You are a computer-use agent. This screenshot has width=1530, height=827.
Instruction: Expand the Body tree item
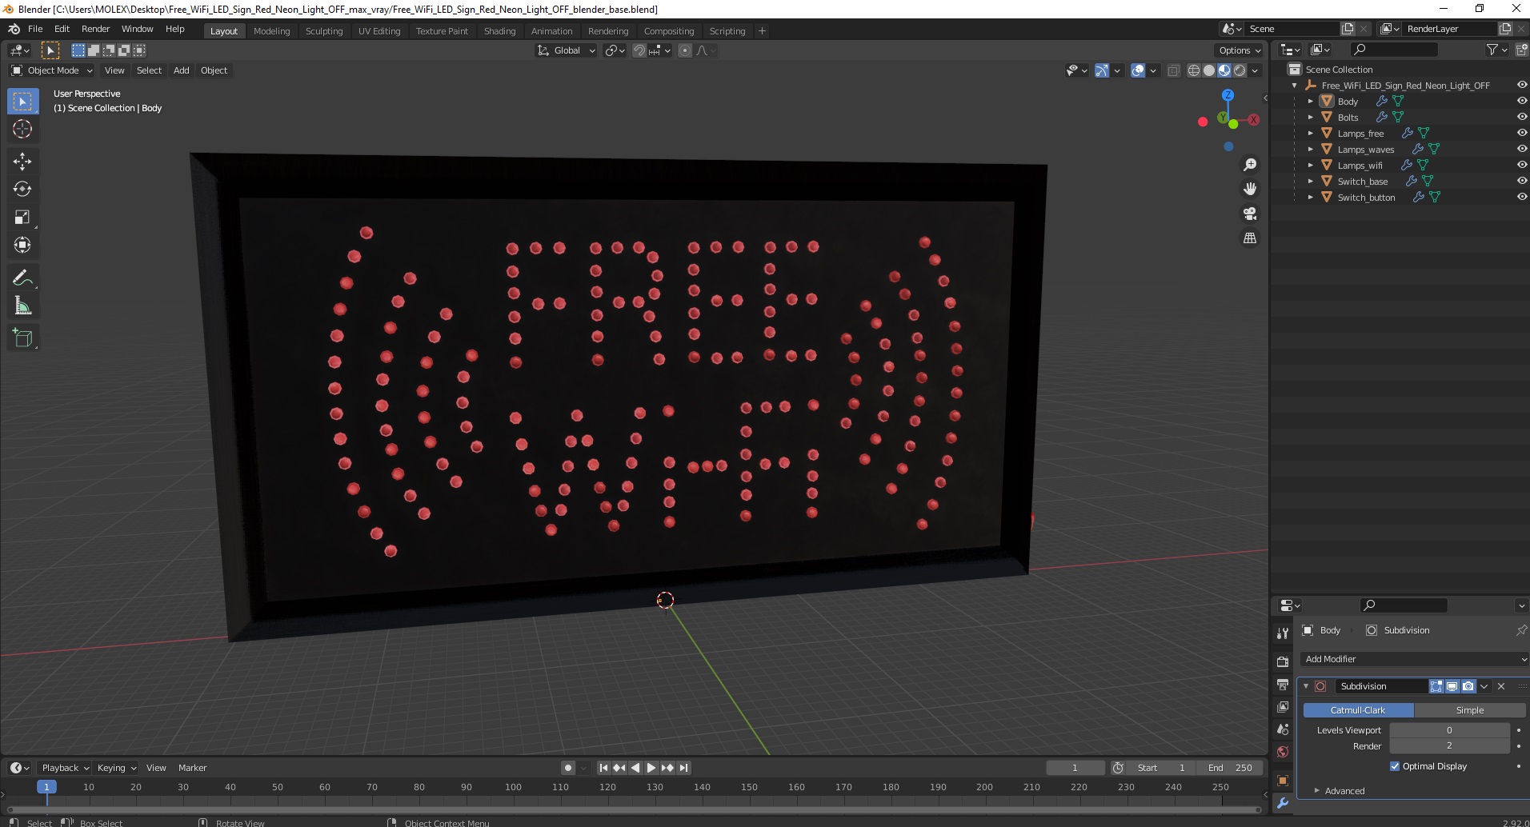1311,102
